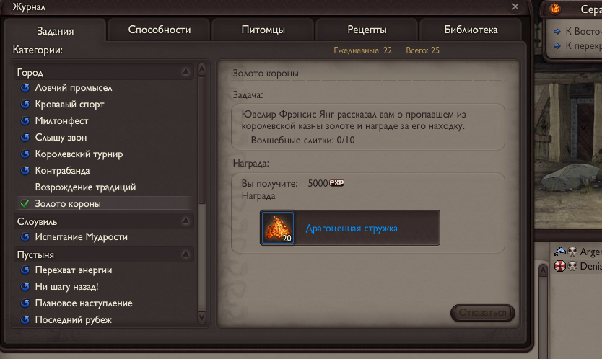This screenshot has height=359, width=602.
Task: Open the Драгоценная стружка item link
Action: pyautogui.click(x=352, y=229)
